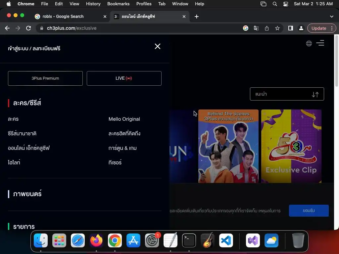Reload the page with refresh icon
339x254 pixels.
[28, 28]
